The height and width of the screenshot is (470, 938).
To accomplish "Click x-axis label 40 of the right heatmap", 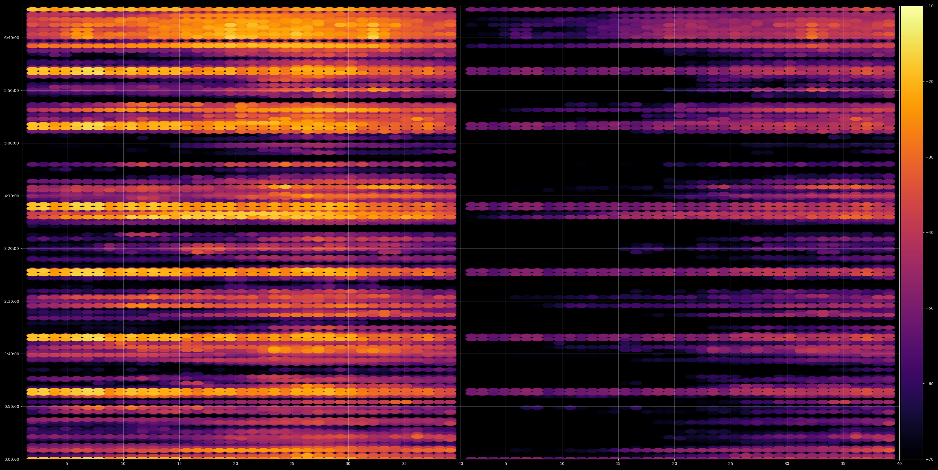I will [x=899, y=464].
